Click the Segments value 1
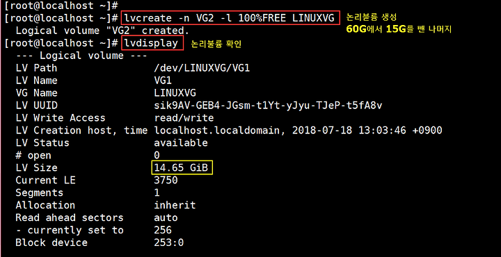The height and width of the screenshot is (257, 501). pos(157,192)
